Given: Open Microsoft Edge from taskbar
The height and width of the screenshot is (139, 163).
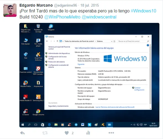Looking at the screenshot, I should coord(49,125).
